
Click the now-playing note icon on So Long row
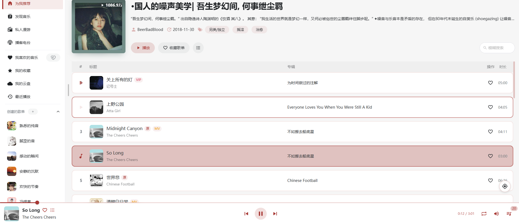point(81,156)
